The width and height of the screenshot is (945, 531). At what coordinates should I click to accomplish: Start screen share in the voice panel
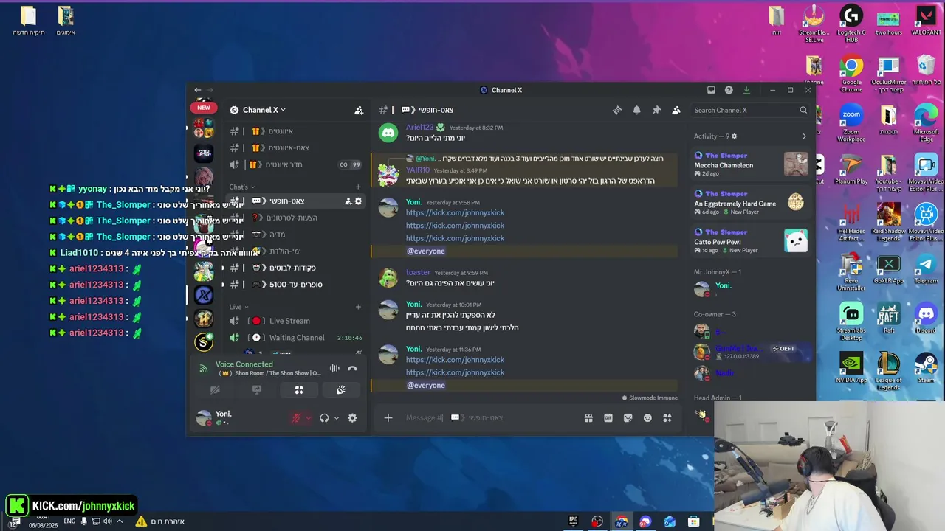click(257, 390)
